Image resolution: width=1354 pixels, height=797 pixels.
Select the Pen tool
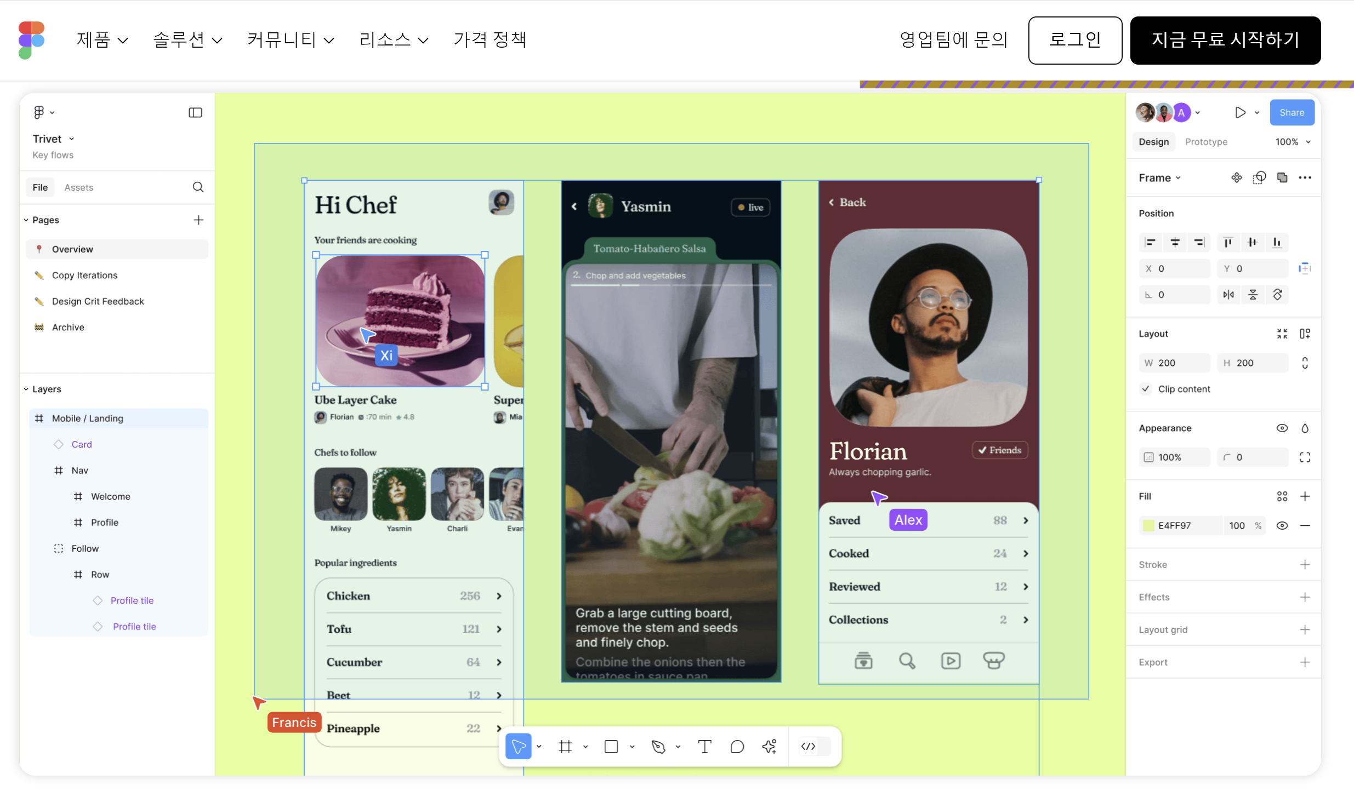pyautogui.click(x=658, y=746)
